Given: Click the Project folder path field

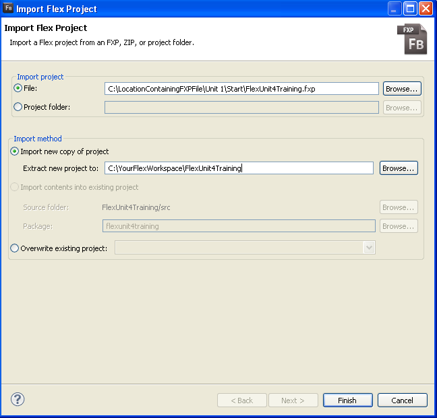Looking at the screenshot, I should coord(241,107).
